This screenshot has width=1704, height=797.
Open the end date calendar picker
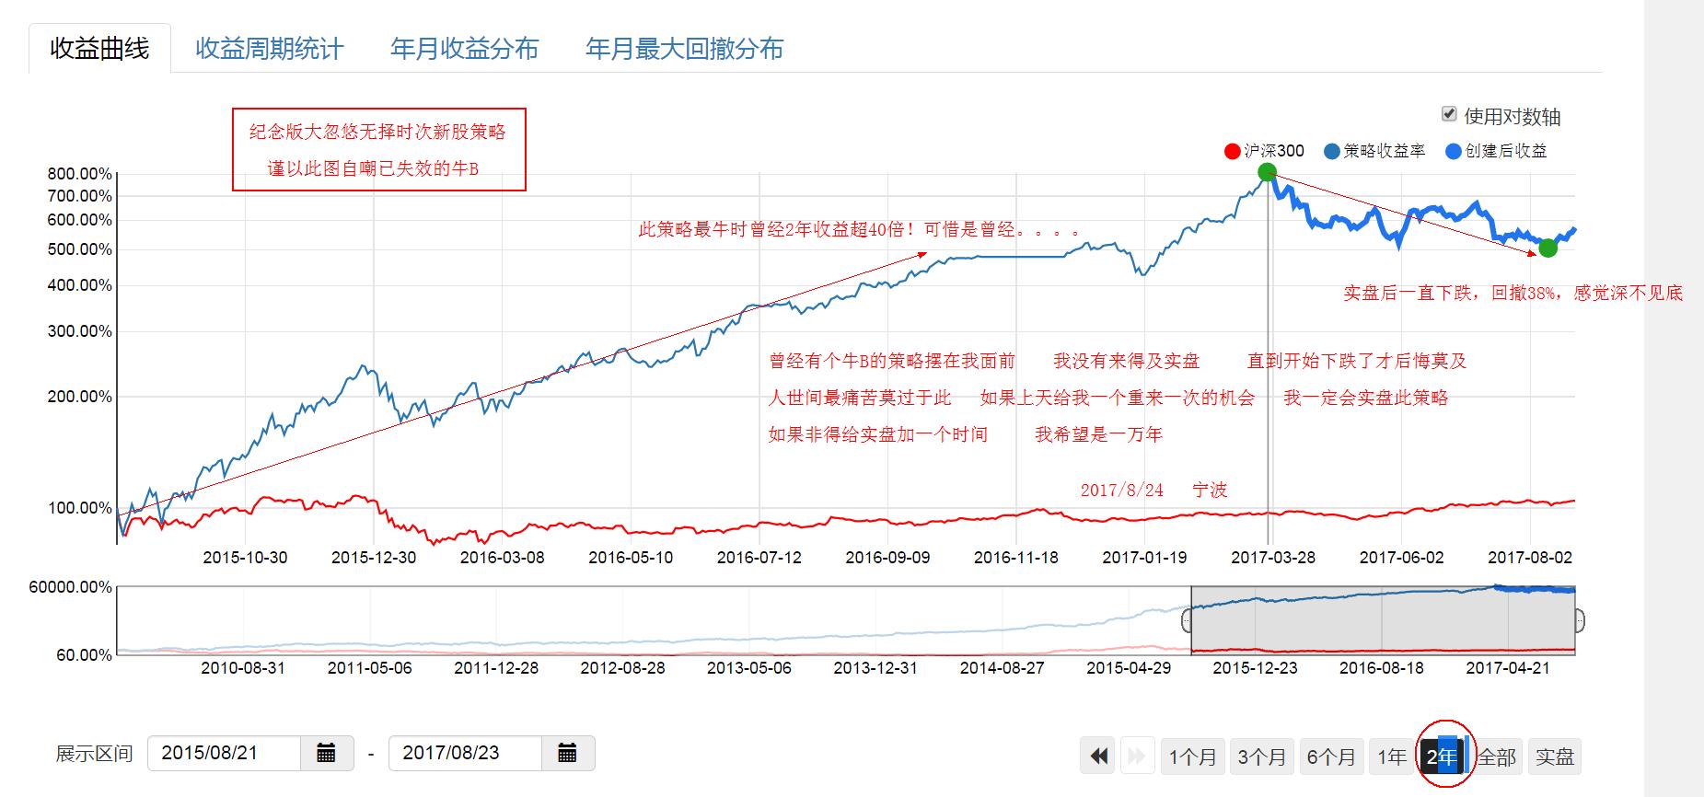tap(568, 753)
